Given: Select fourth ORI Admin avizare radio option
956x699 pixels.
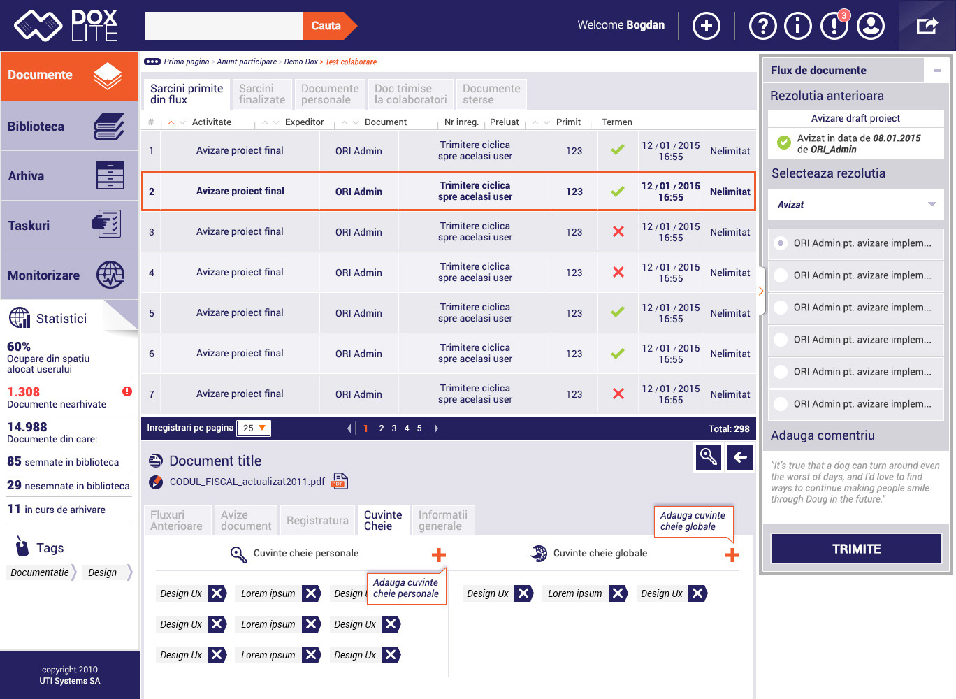Looking at the screenshot, I should (781, 340).
